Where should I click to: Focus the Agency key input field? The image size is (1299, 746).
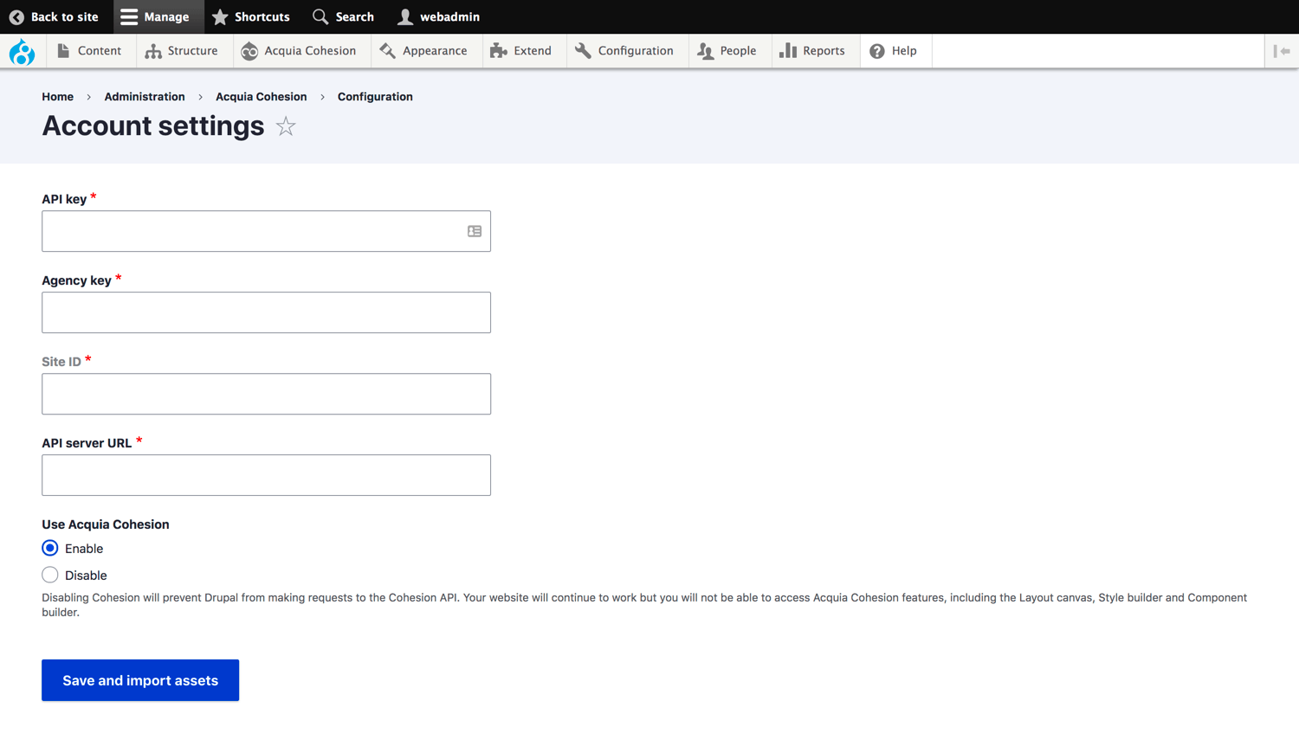pyautogui.click(x=266, y=312)
